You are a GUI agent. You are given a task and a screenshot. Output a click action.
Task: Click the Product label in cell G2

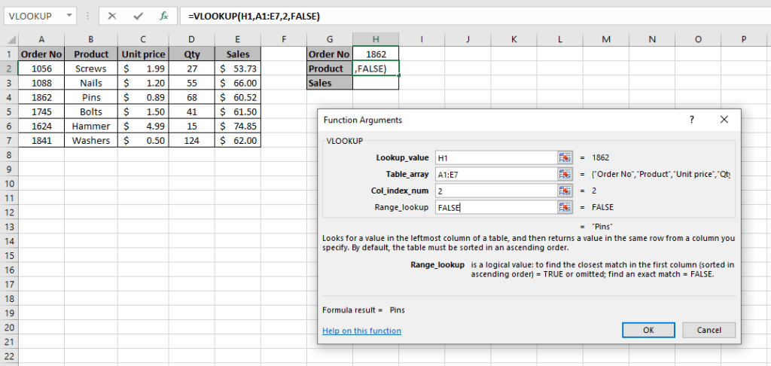point(330,69)
